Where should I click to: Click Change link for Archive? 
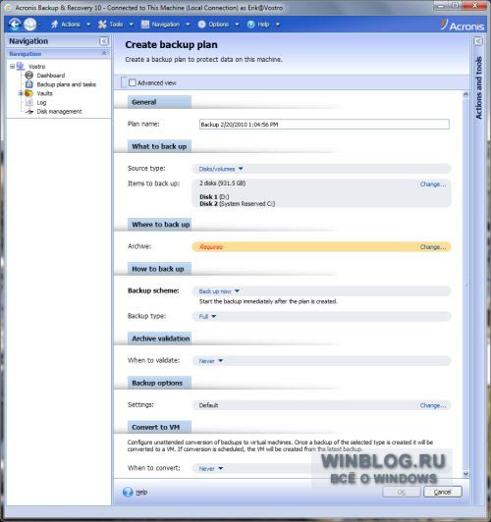(433, 247)
